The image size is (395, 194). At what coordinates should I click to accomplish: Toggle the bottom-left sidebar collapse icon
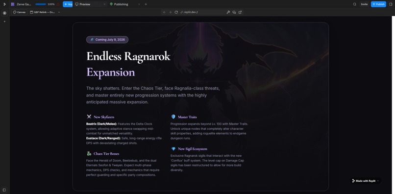[4, 190]
